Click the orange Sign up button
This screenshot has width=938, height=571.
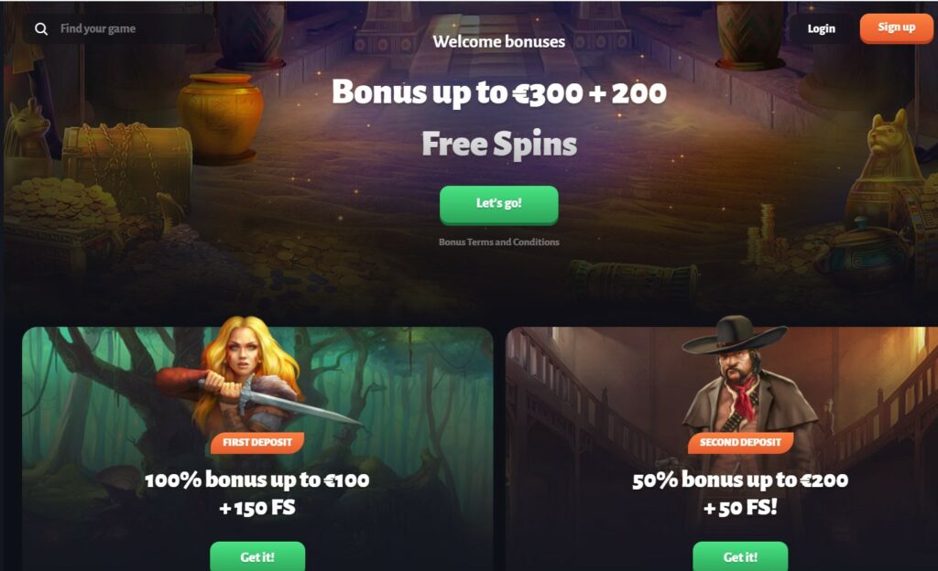896,27
